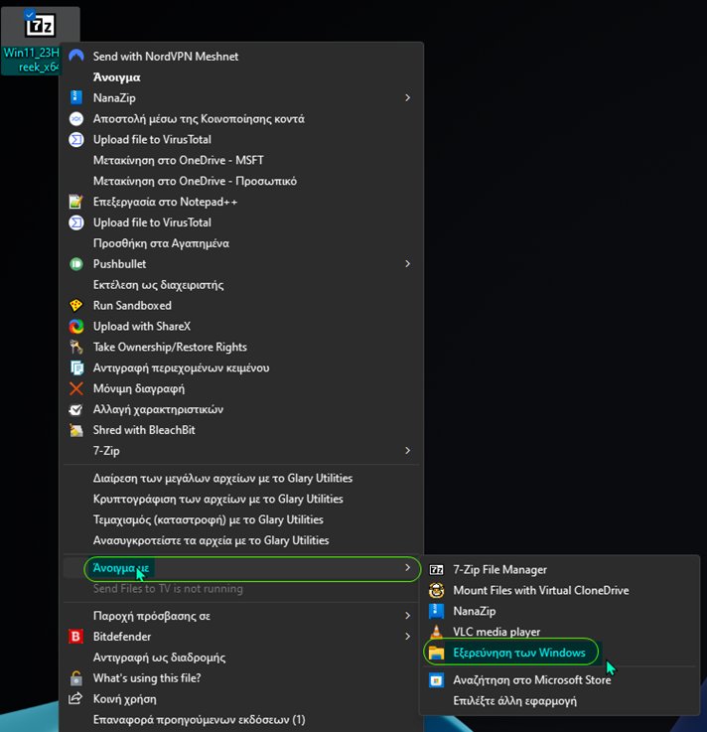Click the BleachBit shred icon

coord(76,430)
